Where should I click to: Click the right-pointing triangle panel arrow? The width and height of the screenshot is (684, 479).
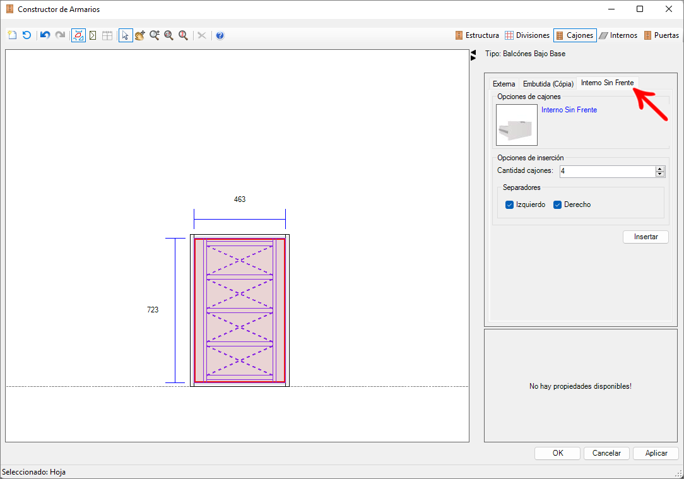pyautogui.click(x=473, y=58)
